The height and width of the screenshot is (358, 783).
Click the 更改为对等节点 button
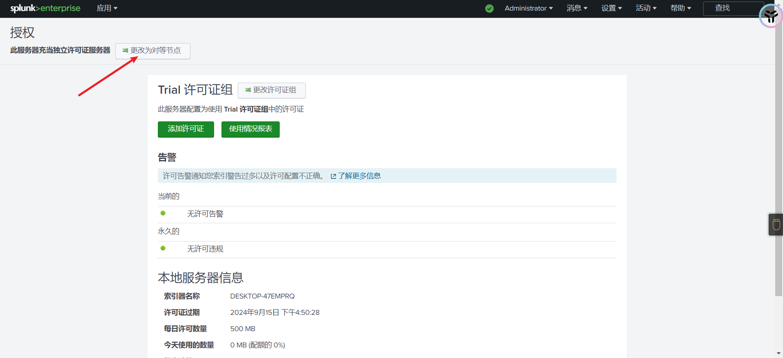(x=153, y=51)
